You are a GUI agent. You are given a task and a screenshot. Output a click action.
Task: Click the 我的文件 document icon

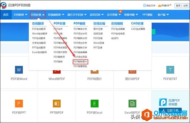click(x=144, y=5)
